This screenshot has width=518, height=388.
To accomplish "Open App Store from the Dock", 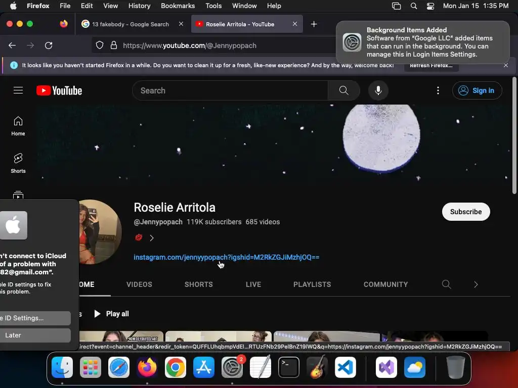I will [204, 367].
